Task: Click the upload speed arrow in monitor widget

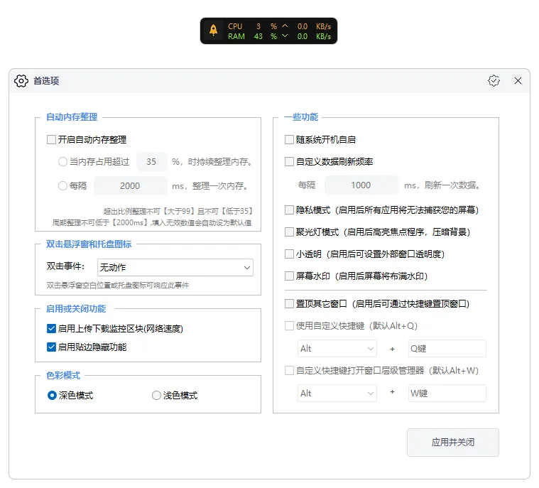Action: (x=285, y=26)
